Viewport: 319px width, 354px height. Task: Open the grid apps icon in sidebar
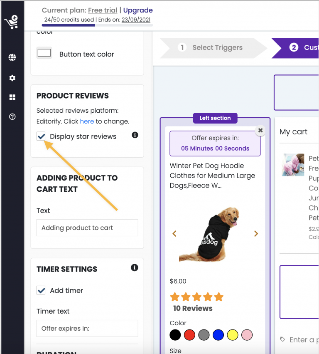click(x=12, y=97)
